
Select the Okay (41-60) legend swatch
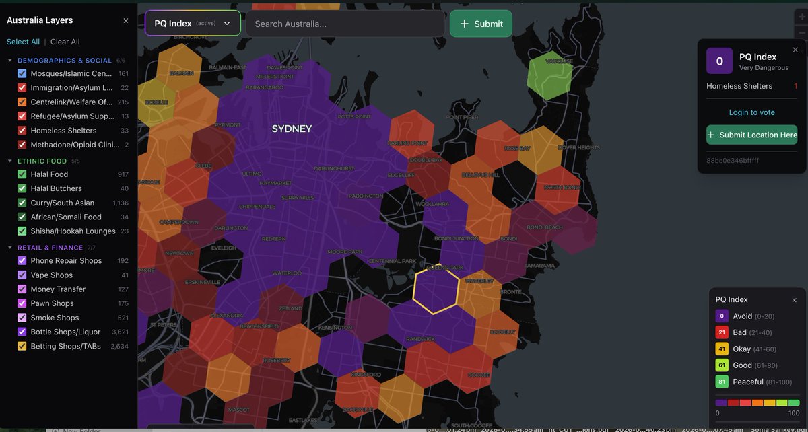(x=722, y=349)
